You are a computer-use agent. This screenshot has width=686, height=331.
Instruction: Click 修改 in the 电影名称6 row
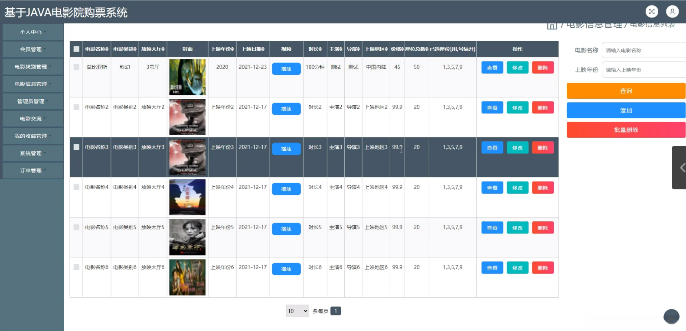pyautogui.click(x=517, y=268)
